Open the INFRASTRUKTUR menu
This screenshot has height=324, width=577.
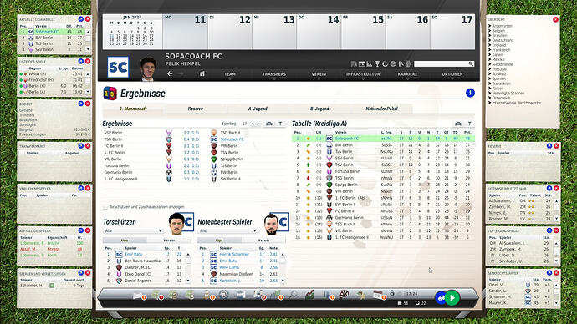363,74
